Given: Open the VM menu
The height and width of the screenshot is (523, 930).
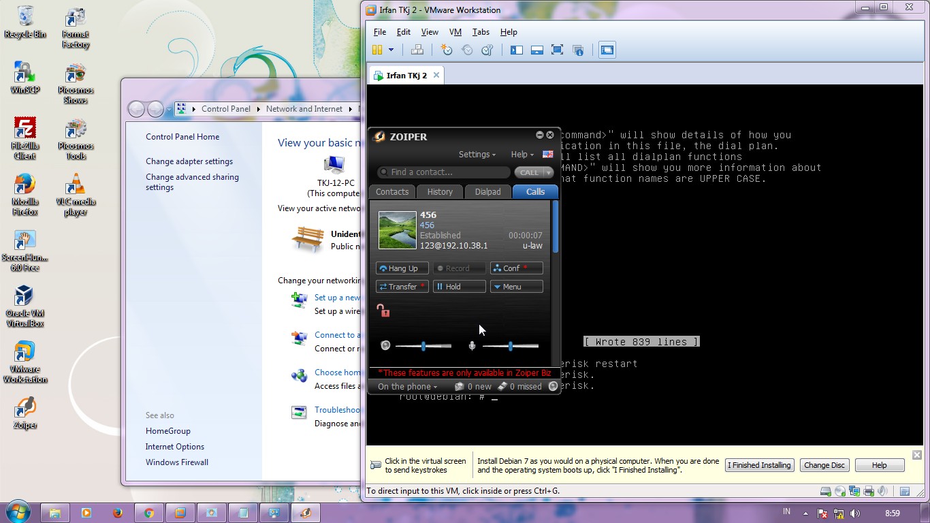Looking at the screenshot, I should pyautogui.click(x=455, y=32).
